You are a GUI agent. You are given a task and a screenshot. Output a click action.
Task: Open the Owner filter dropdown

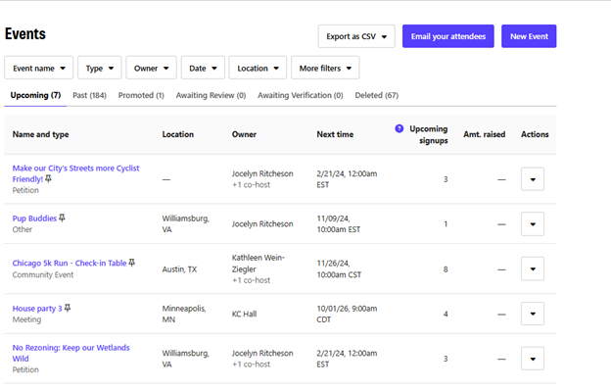click(x=151, y=69)
